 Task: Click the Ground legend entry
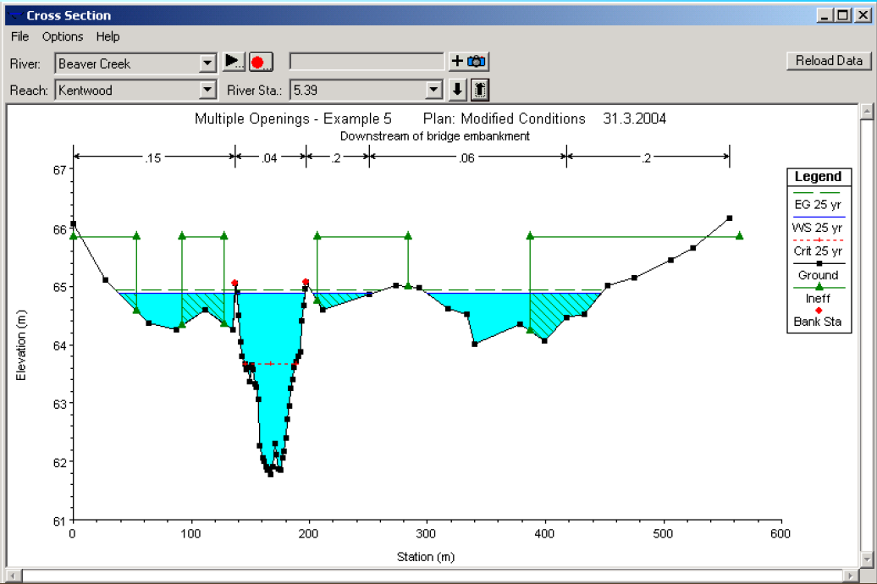[x=818, y=275]
